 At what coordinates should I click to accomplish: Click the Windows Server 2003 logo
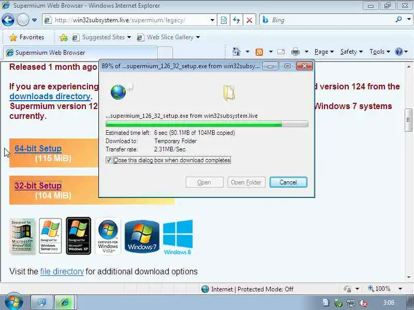click(50, 236)
